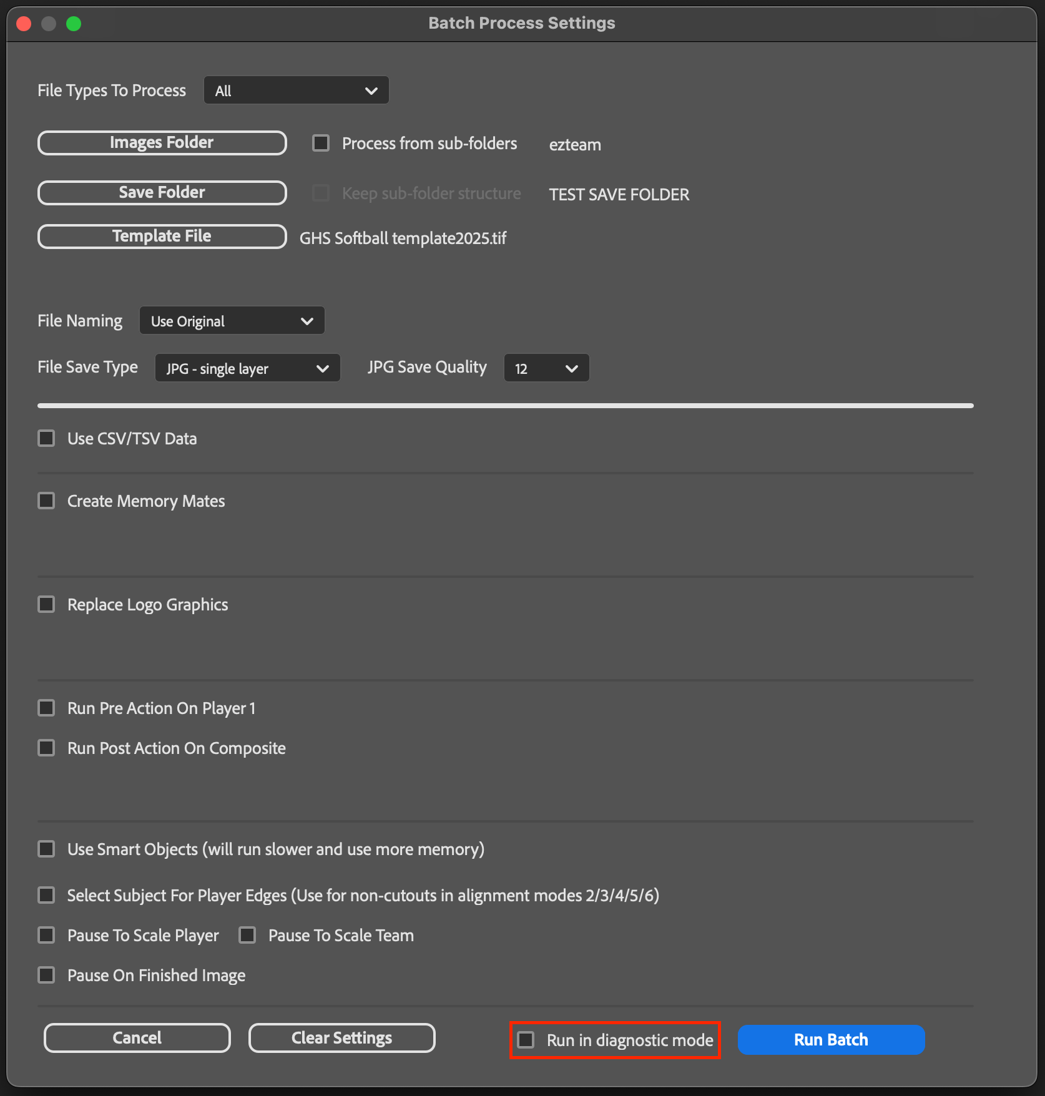Open the File Save Type dropdown
This screenshot has width=1045, height=1096.
pyautogui.click(x=247, y=368)
